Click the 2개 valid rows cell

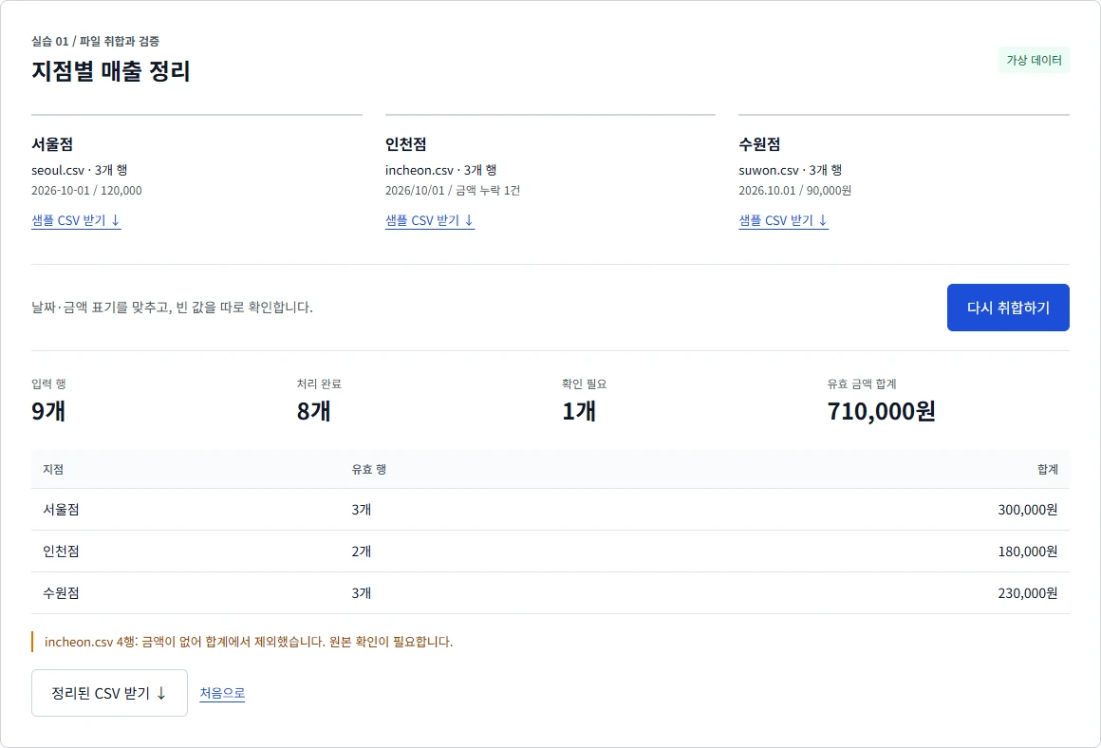pyautogui.click(x=362, y=552)
